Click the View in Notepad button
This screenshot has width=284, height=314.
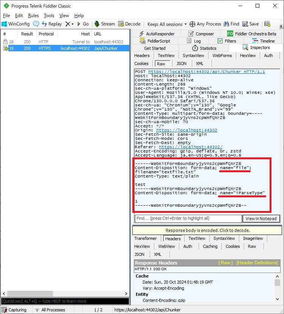(261, 219)
